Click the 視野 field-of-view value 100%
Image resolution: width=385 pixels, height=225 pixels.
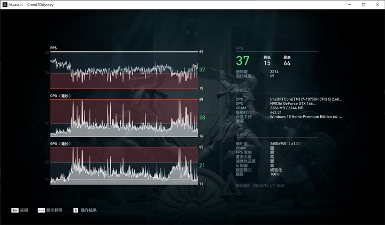coord(275,174)
